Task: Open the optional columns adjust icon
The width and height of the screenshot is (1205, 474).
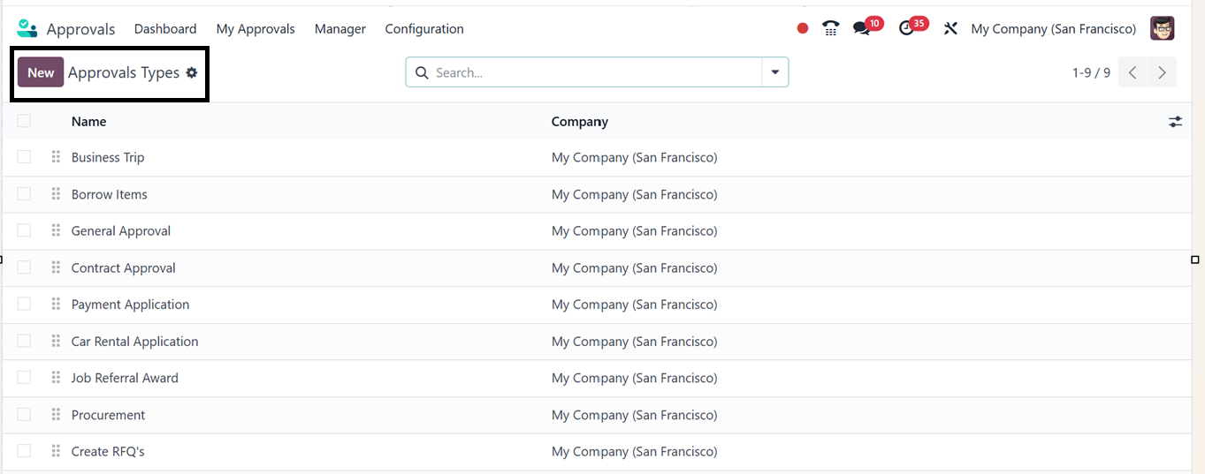Action: [x=1175, y=122]
